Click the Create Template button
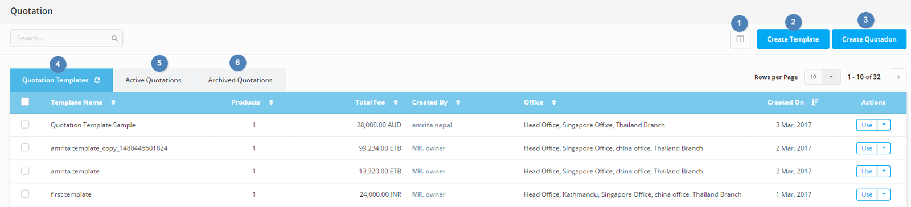 [x=793, y=39]
